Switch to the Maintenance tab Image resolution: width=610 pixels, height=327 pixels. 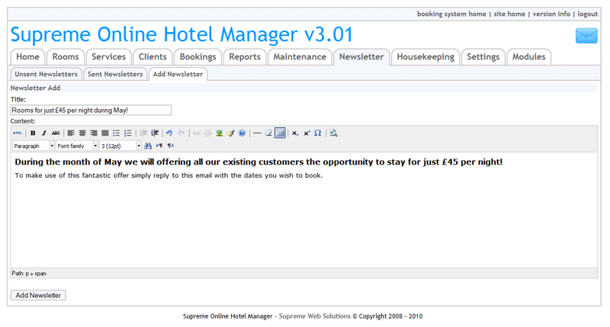coord(300,56)
